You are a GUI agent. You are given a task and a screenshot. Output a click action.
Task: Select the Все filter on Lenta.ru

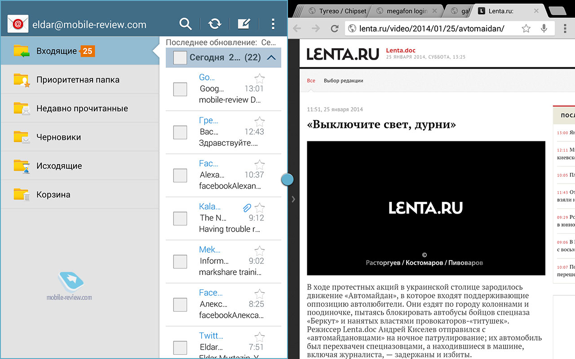coord(311,81)
